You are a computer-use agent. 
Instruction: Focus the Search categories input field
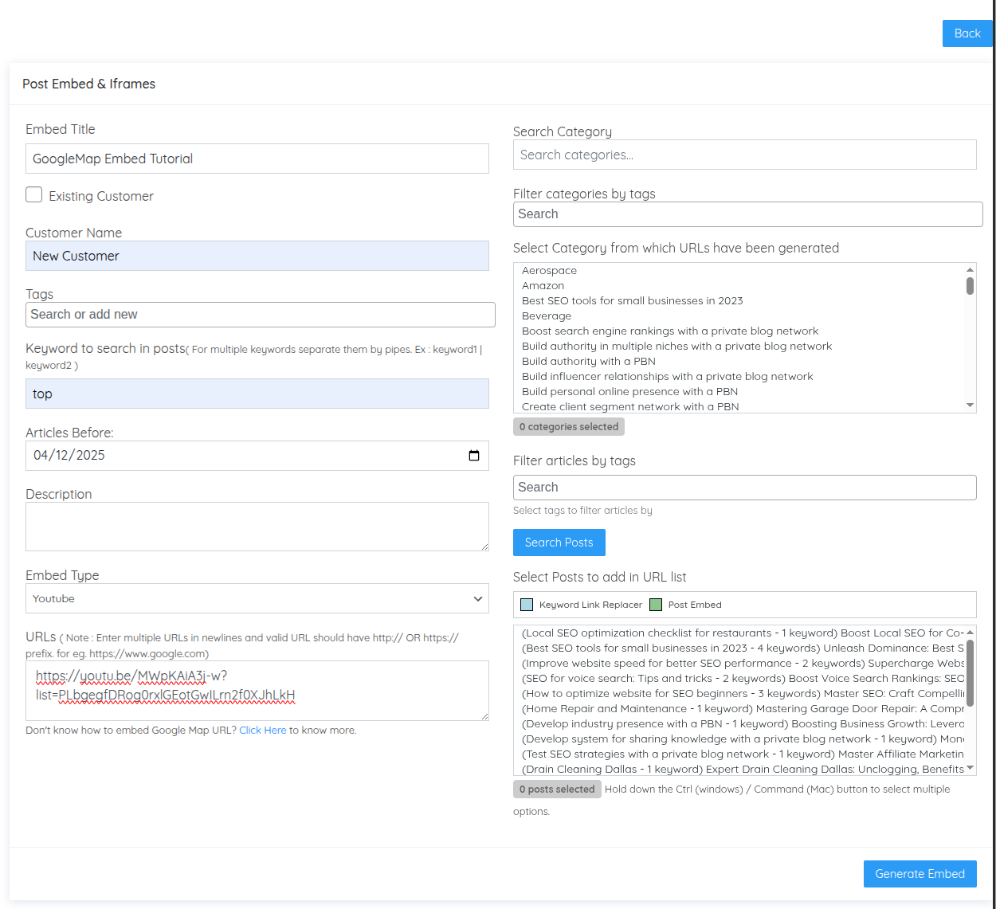(x=744, y=155)
